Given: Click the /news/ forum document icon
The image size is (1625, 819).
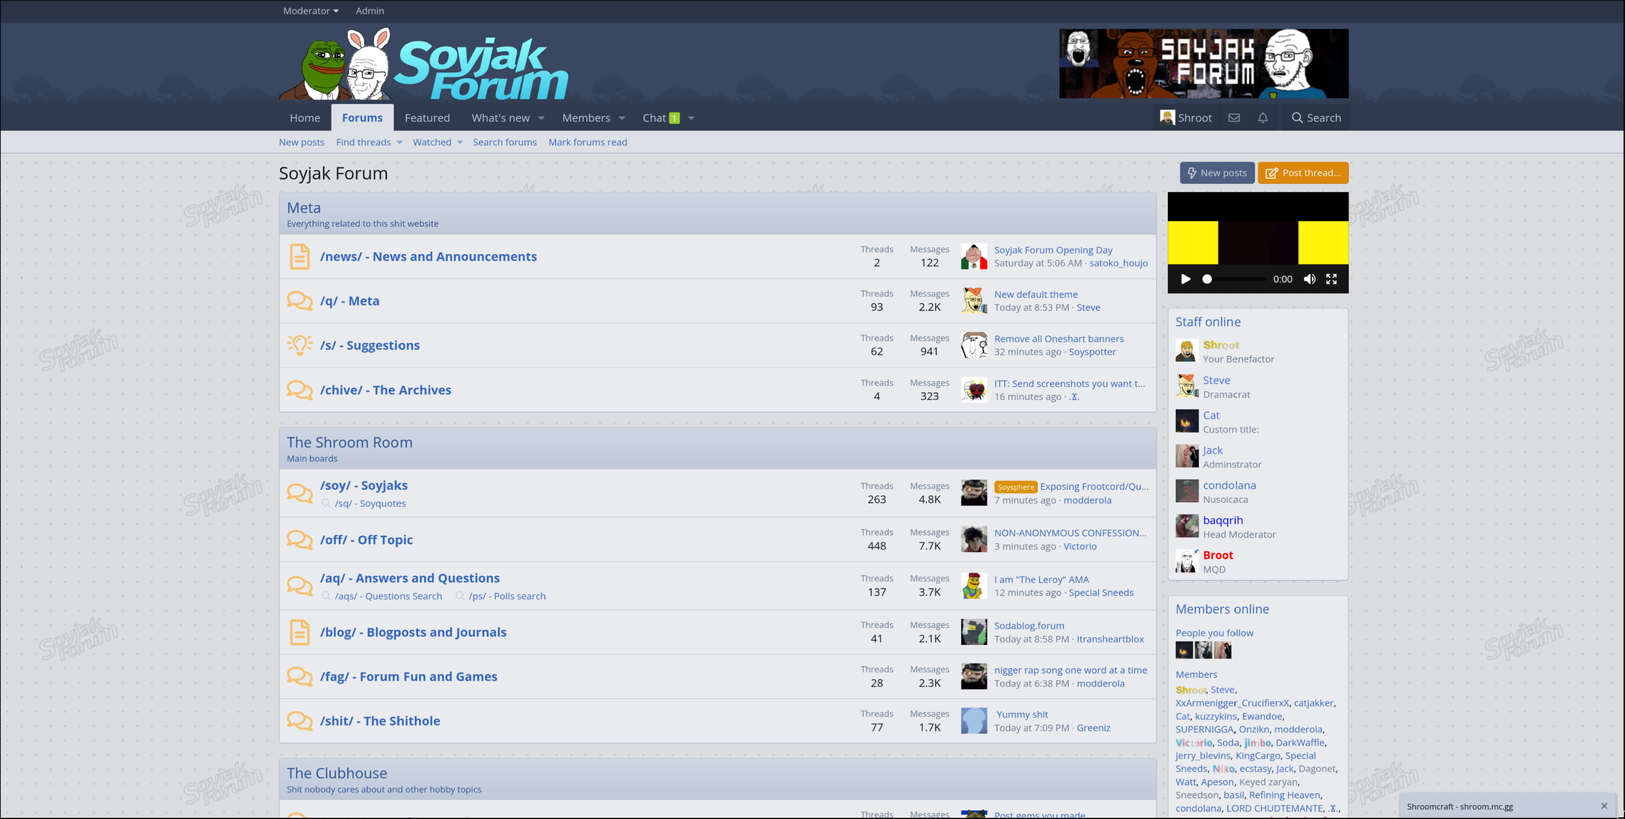Looking at the screenshot, I should [300, 257].
